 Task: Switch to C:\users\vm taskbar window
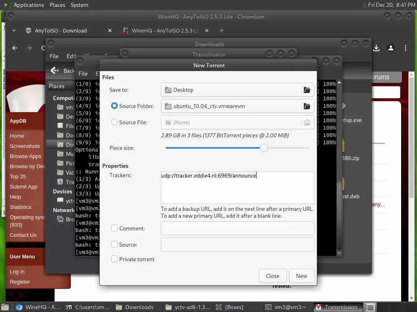88,307
